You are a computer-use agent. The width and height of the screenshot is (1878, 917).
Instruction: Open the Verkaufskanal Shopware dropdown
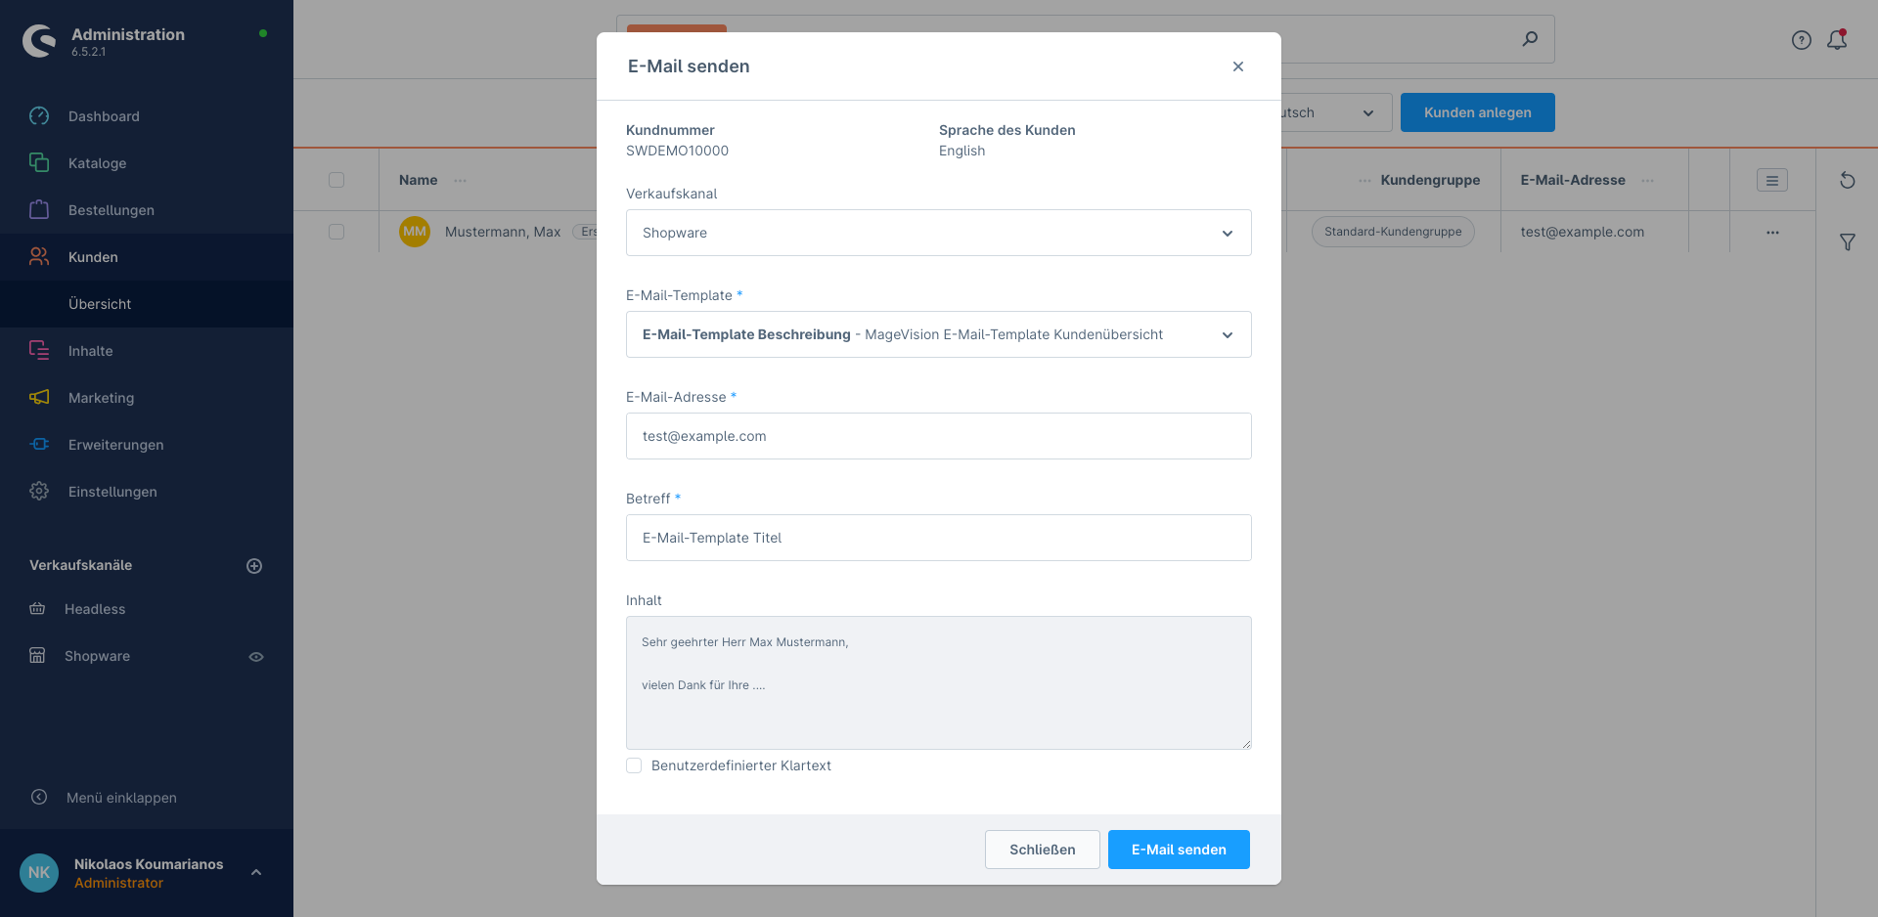[x=939, y=233]
